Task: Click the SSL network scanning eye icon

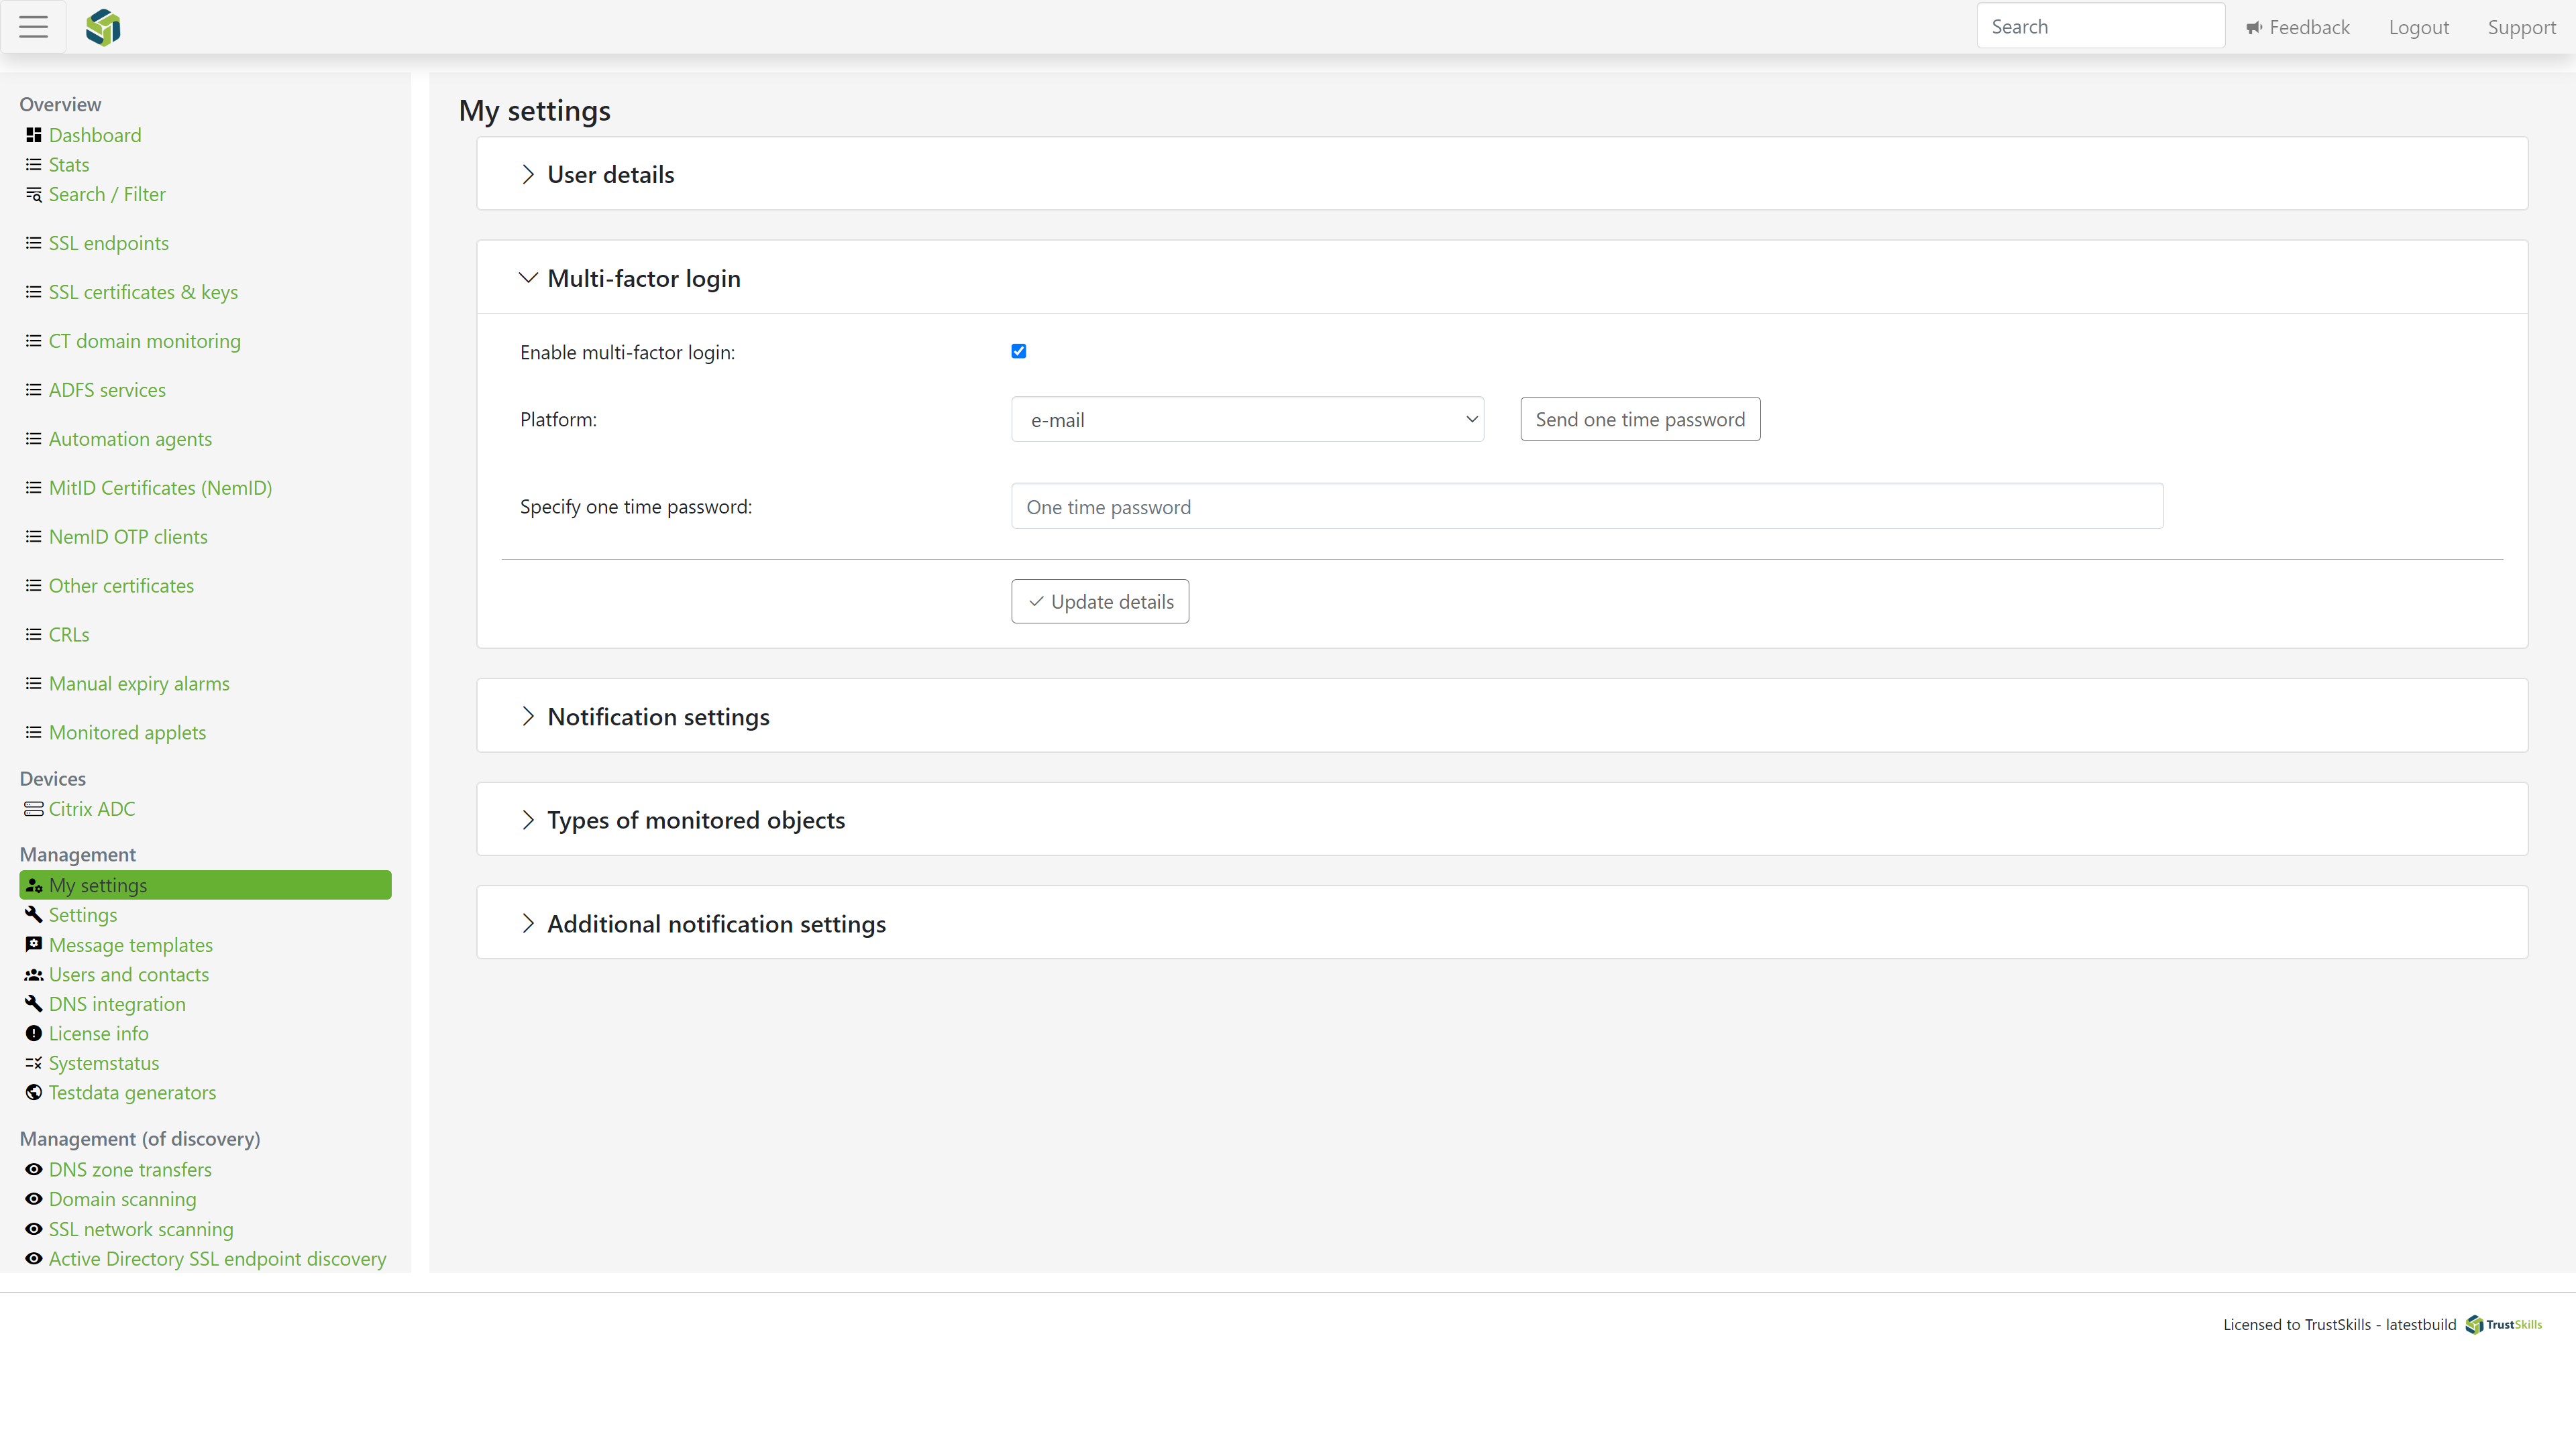Action: (x=33, y=1229)
